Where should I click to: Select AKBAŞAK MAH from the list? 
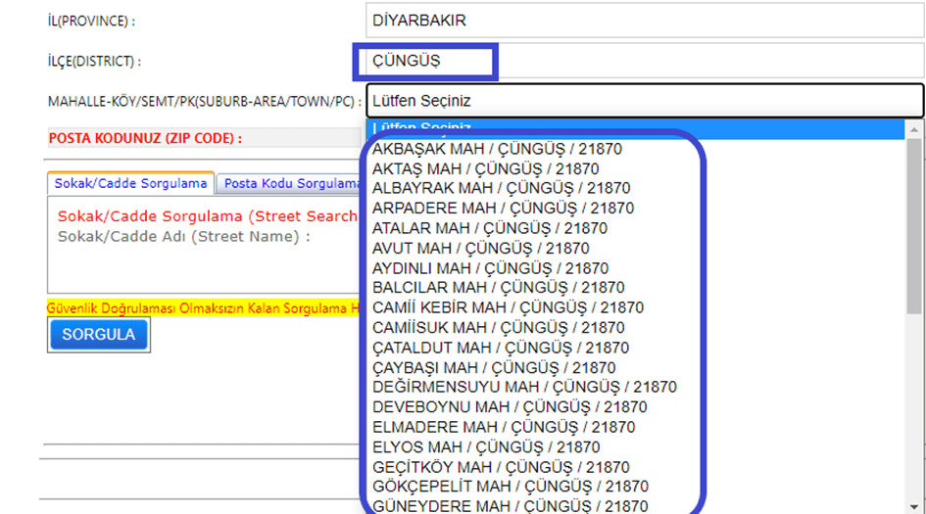[x=497, y=149]
